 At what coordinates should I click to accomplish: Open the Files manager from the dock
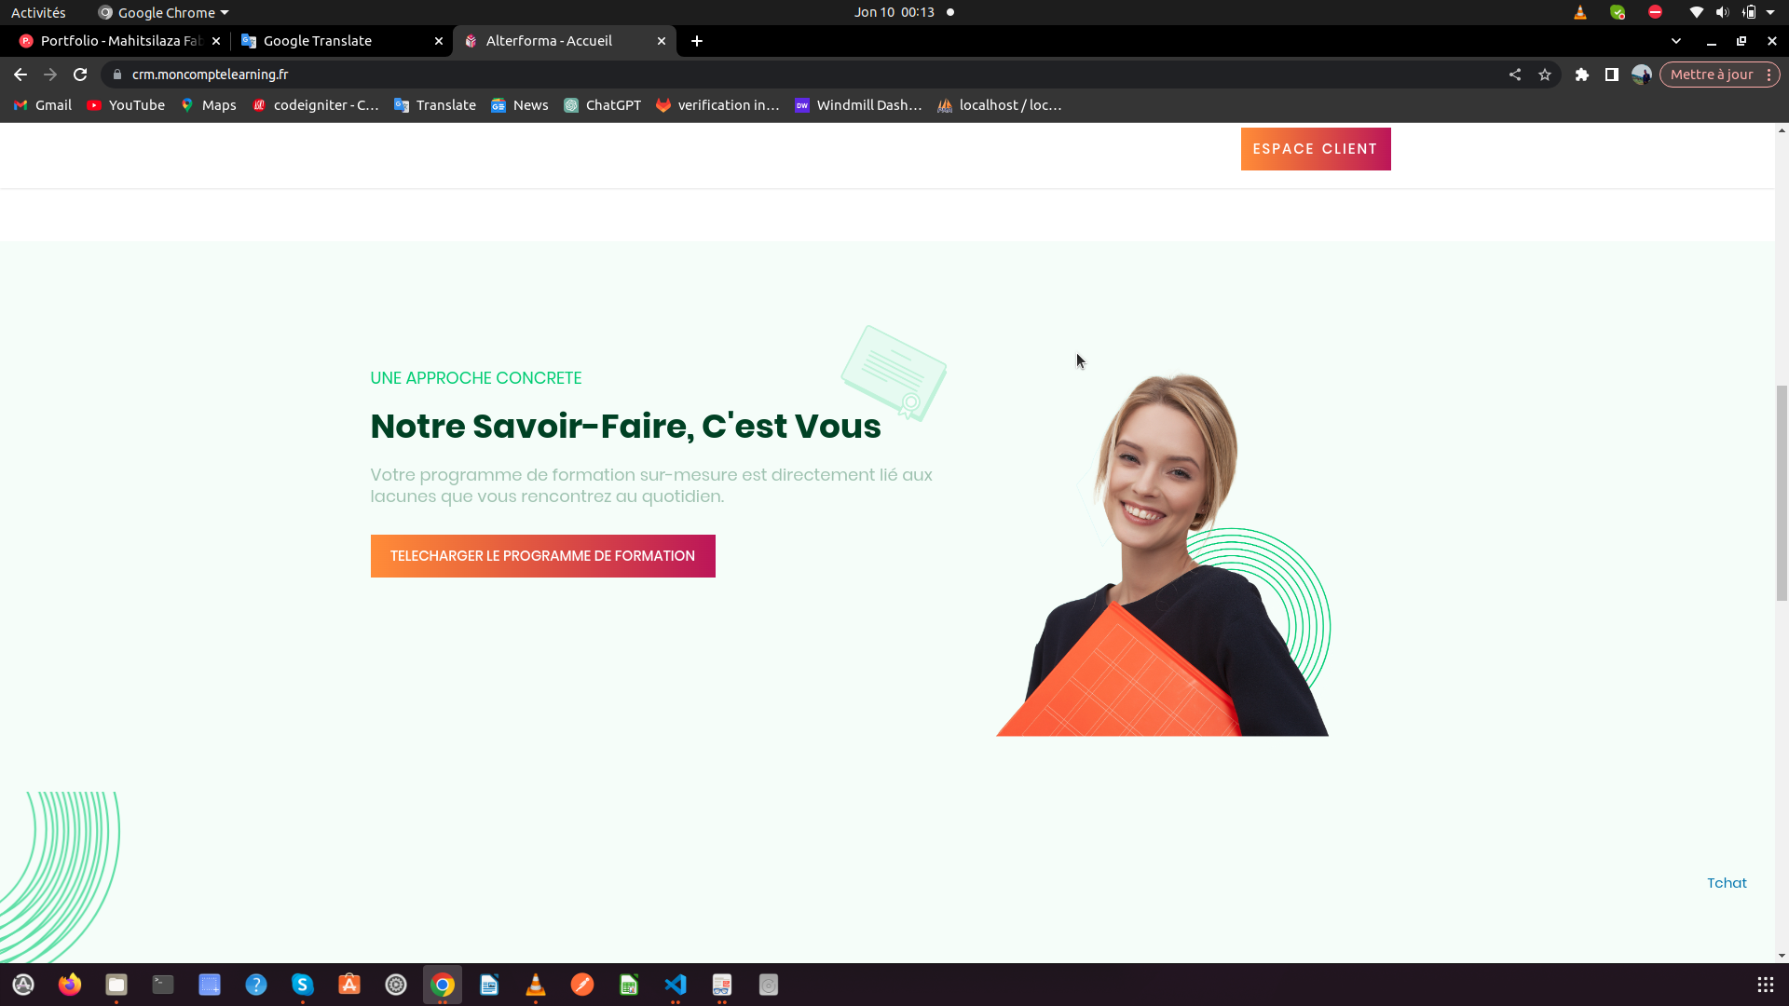coord(116,985)
